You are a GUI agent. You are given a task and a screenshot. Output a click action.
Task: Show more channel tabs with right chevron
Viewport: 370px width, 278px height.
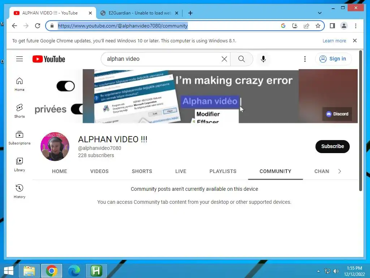tap(340, 171)
